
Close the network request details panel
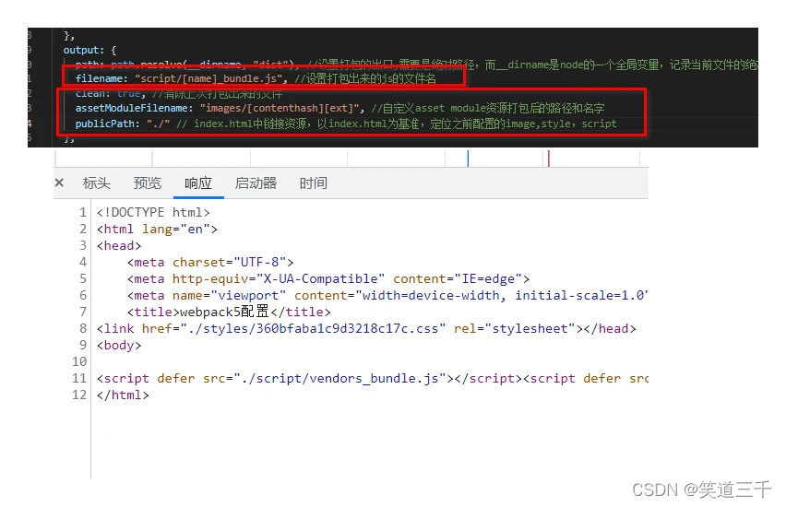pyautogui.click(x=59, y=183)
